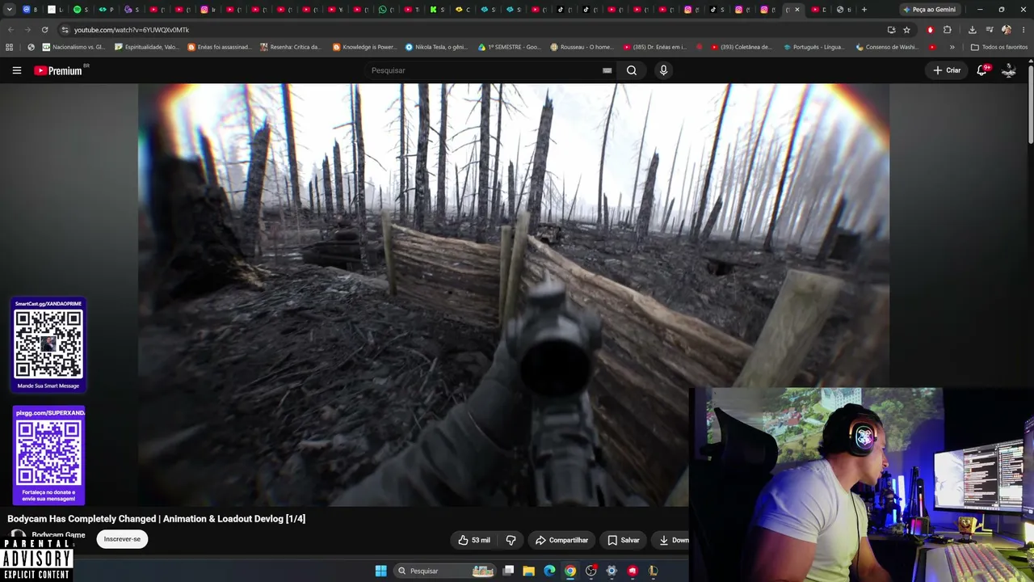Viewport: 1034px width, 582px height.
Task: Save the video with Salvar
Action: [x=623, y=540]
